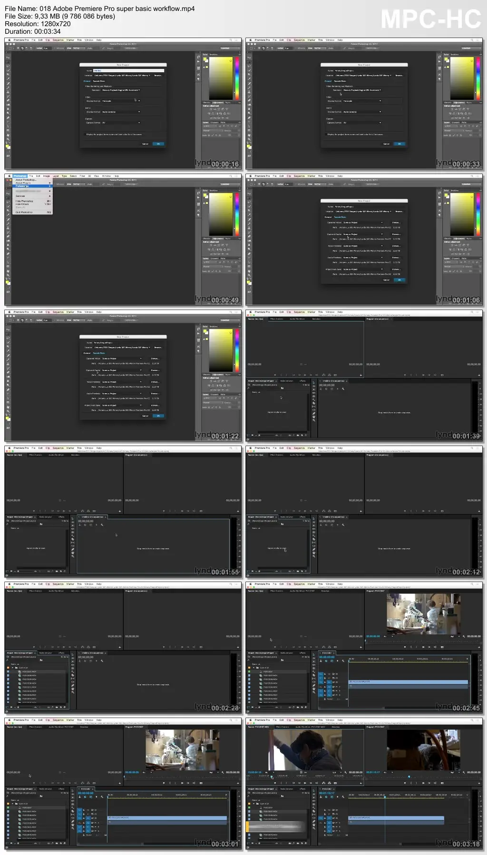Open the Renderer dropdown in the 00:00:16 dialog

coord(121,90)
